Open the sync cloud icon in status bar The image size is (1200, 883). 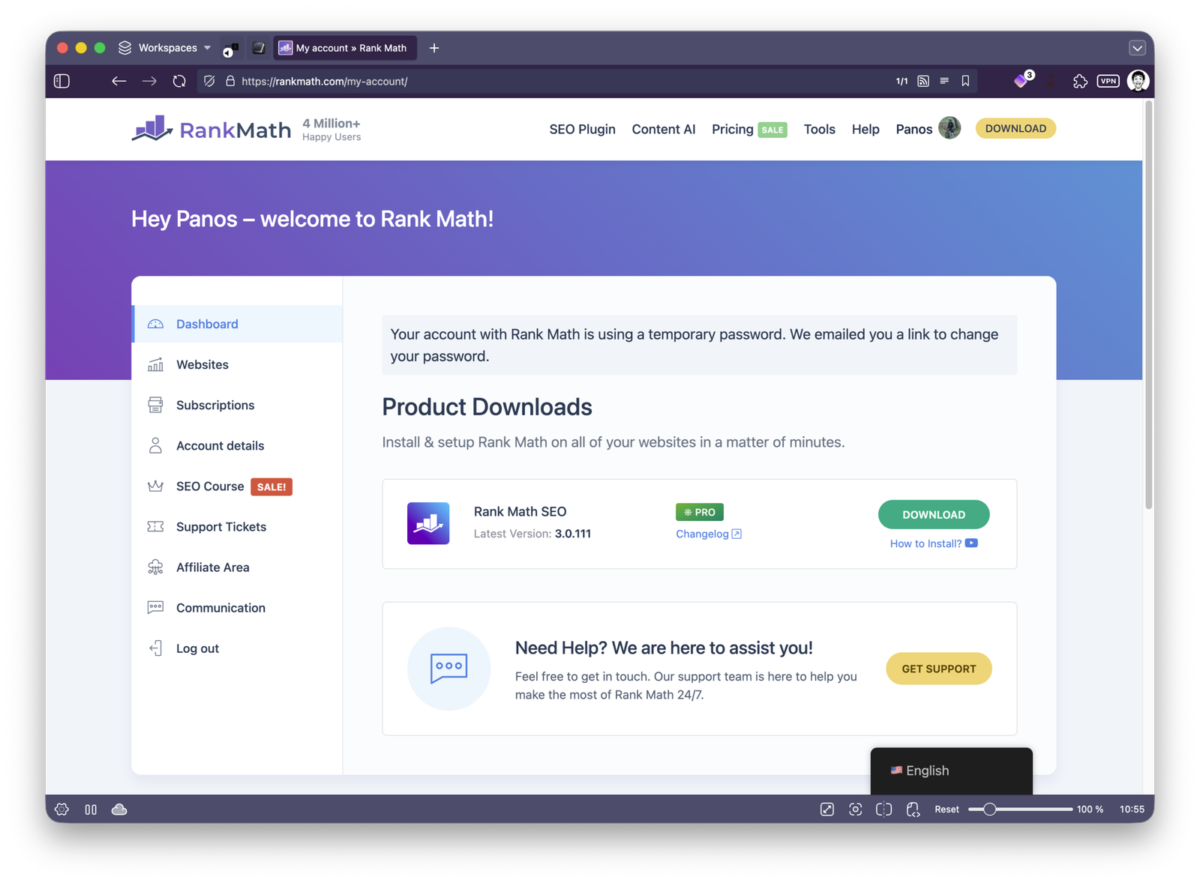[x=119, y=810]
